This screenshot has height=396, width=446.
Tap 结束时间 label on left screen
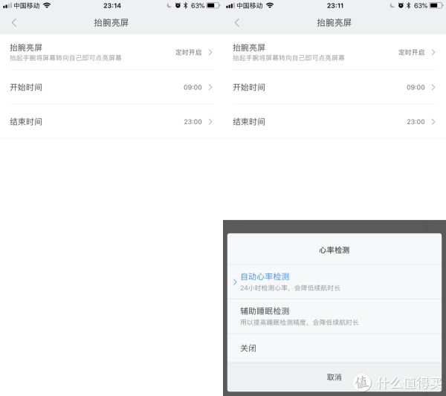tap(26, 122)
